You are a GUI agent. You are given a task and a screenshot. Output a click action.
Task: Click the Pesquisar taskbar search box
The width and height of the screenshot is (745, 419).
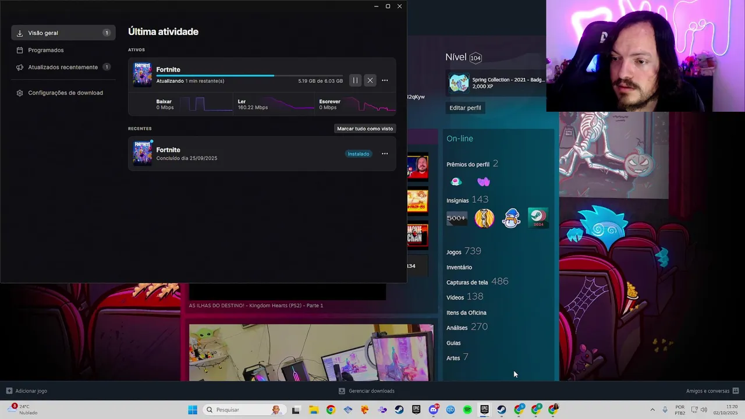coord(244,410)
